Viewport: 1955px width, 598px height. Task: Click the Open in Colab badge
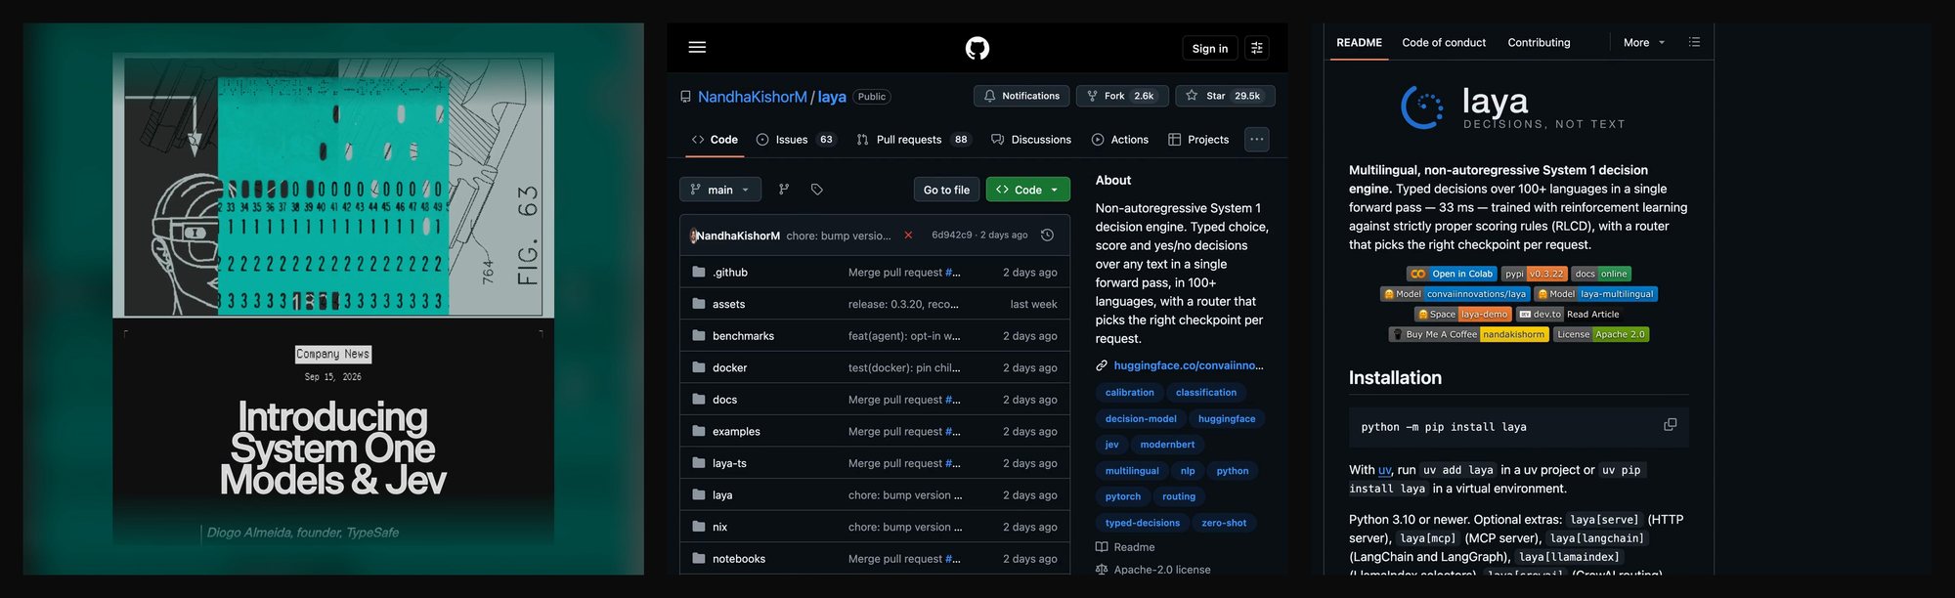1452,274
